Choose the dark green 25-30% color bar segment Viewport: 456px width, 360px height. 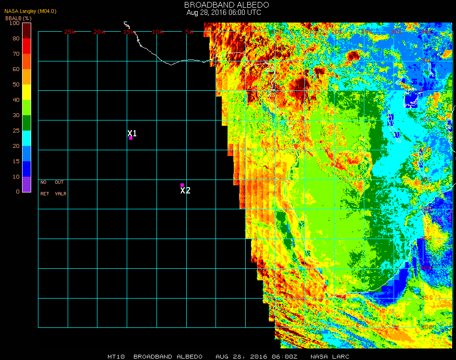(27, 122)
